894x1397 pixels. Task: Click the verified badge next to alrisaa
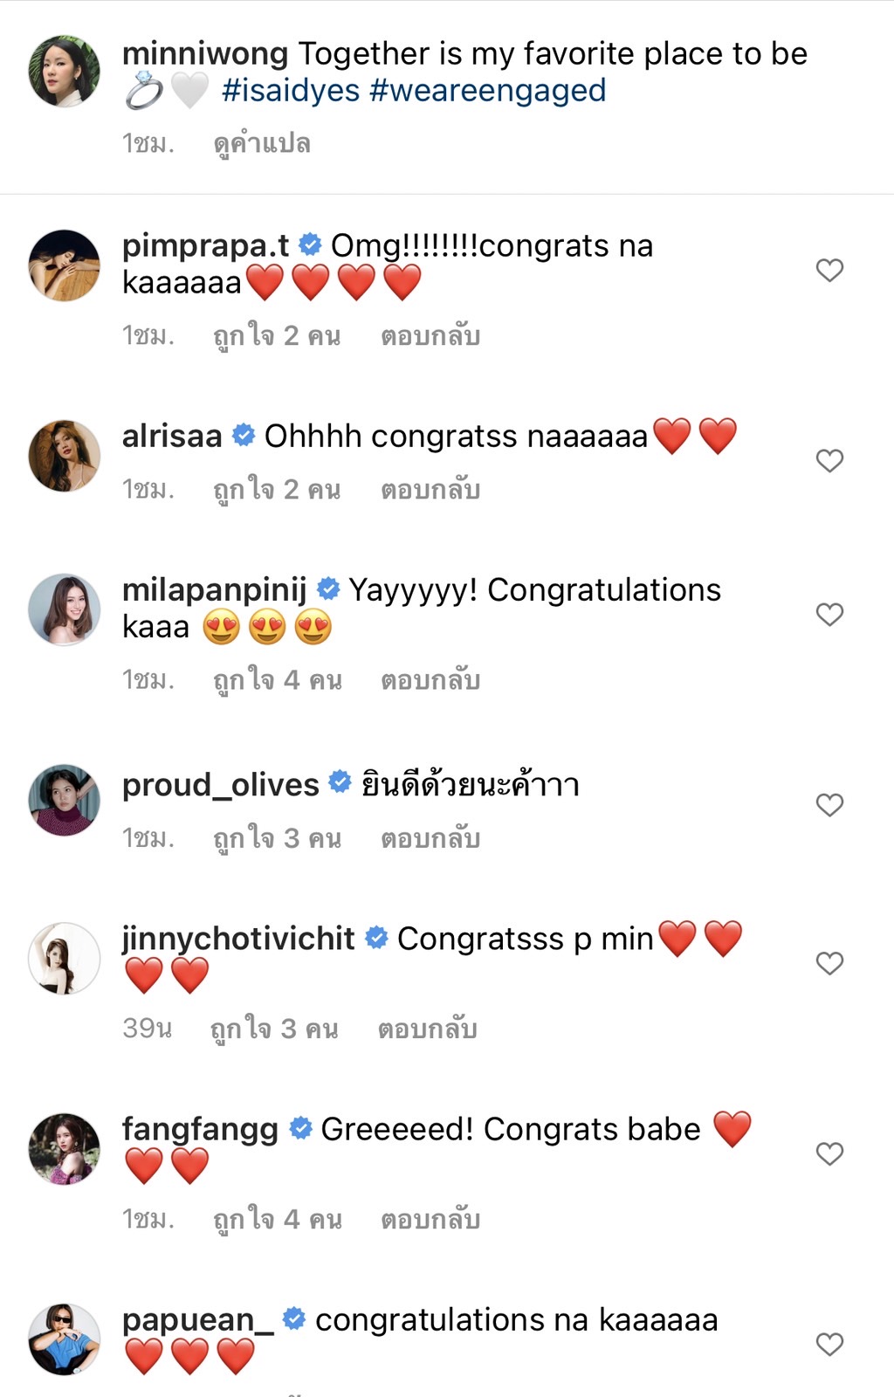pyautogui.click(x=242, y=434)
